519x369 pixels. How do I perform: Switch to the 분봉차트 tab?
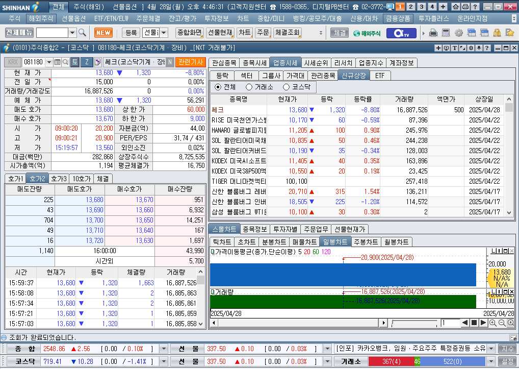coord(274,242)
